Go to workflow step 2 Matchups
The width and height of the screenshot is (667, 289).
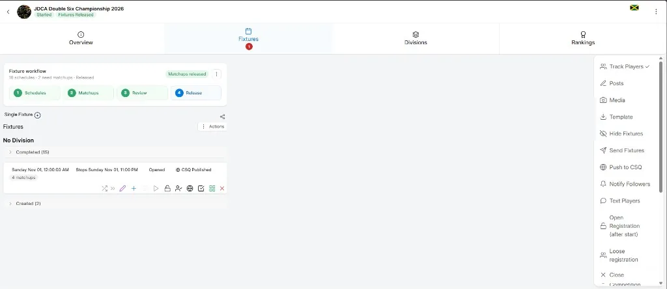(x=89, y=92)
